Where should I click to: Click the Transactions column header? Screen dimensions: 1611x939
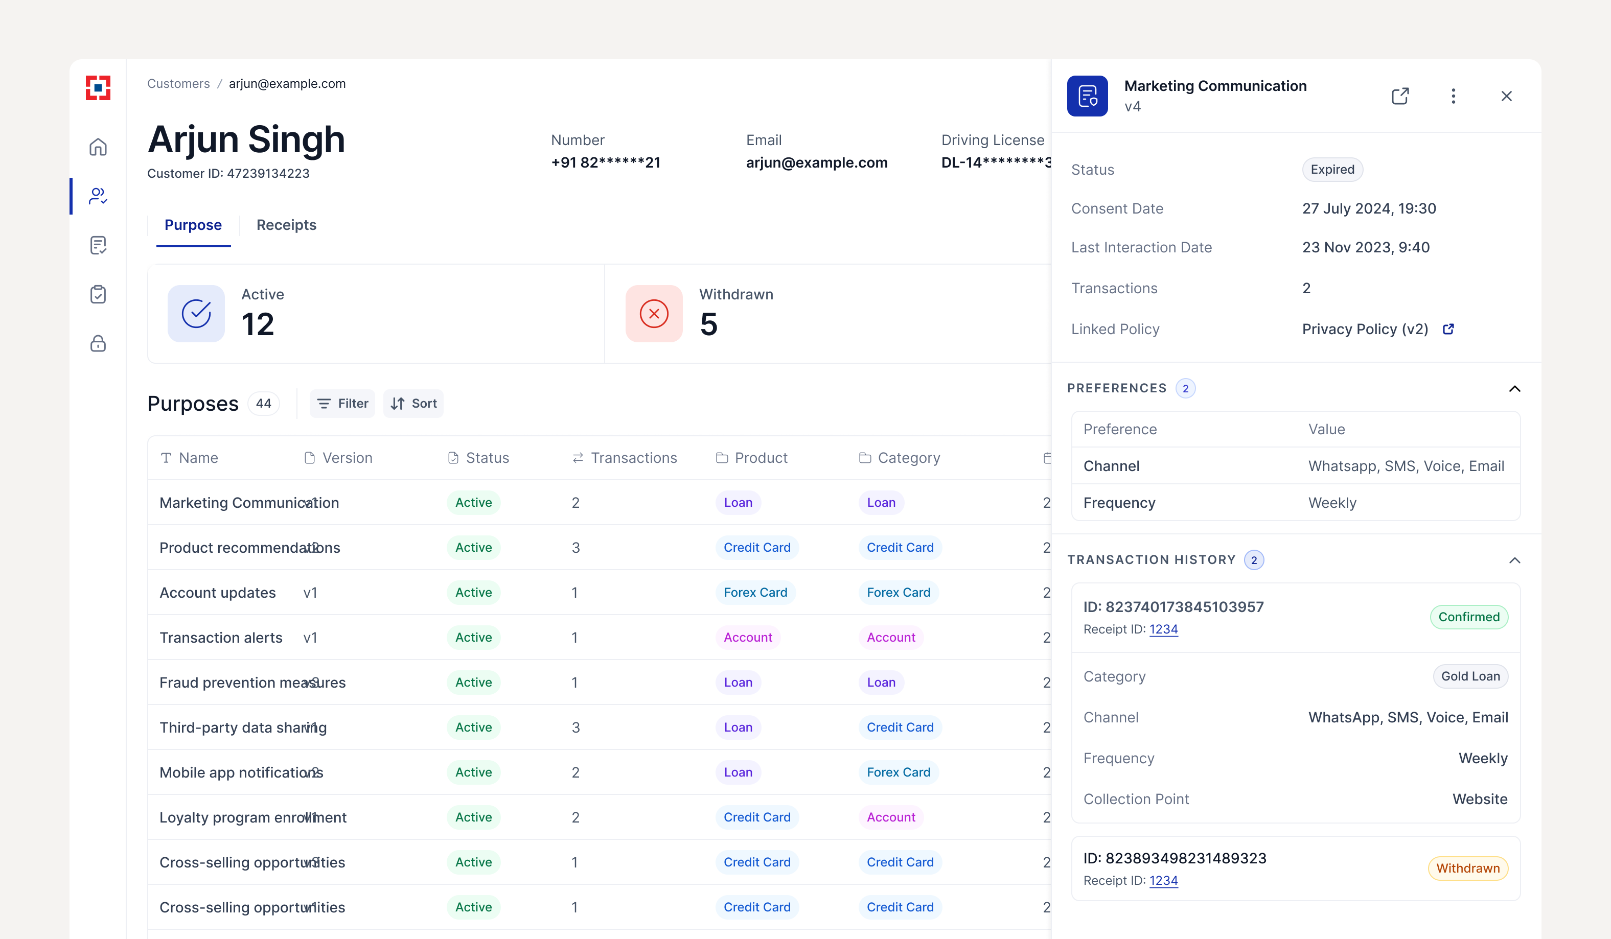tap(625, 458)
